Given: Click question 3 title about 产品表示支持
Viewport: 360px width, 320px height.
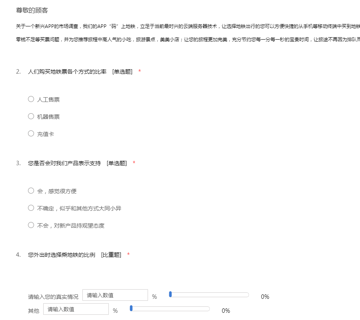Looking at the screenshot, I should coord(64,163).
